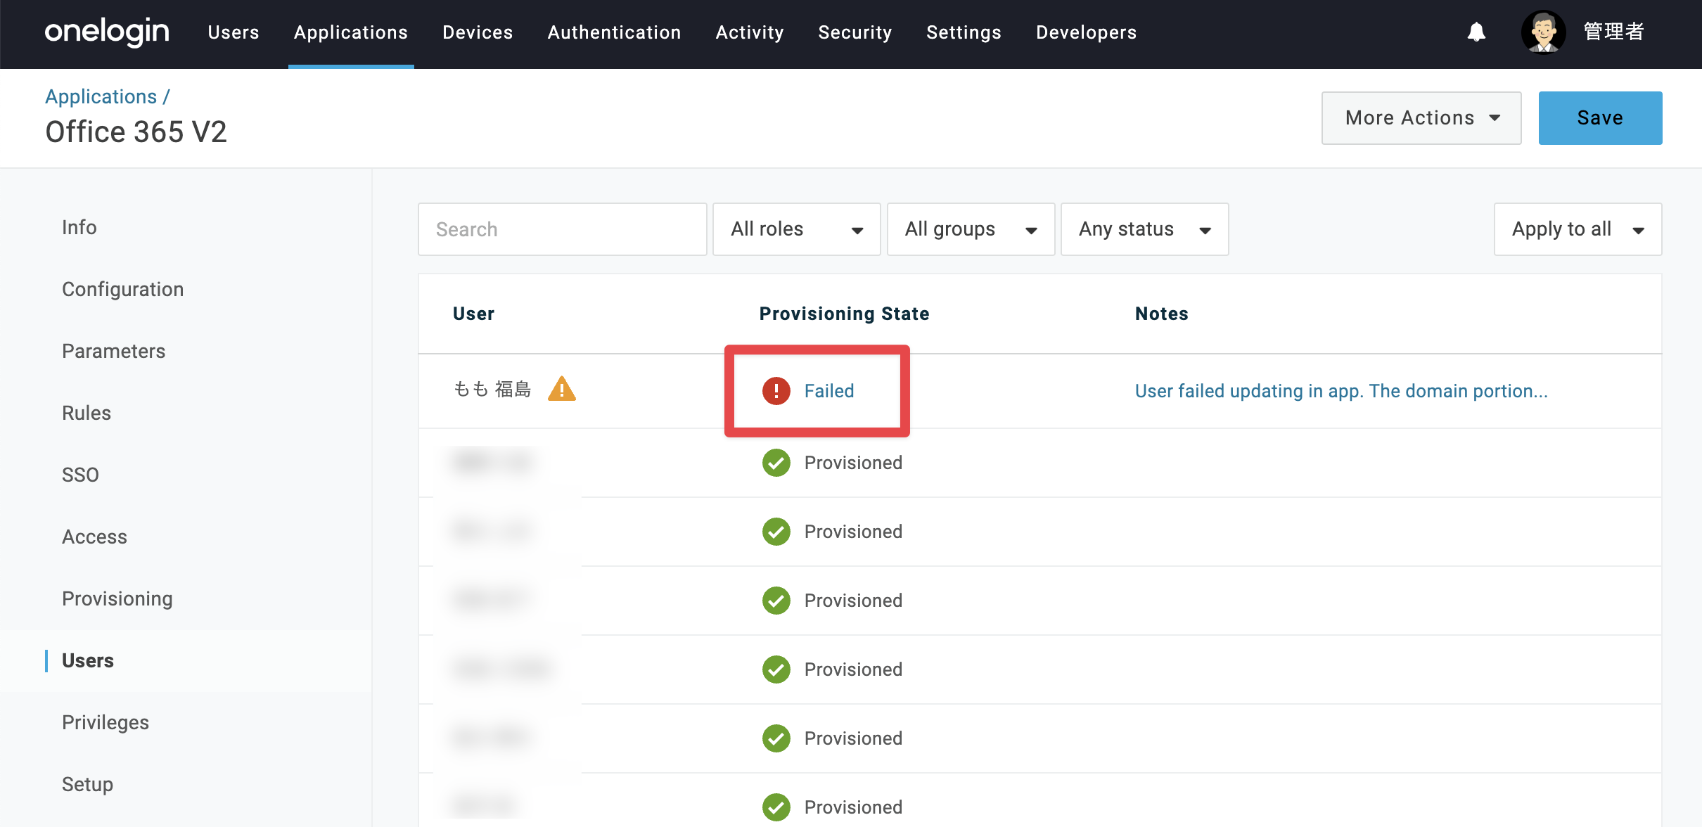Switch to the Info sidebar tab

pos(79,227)
